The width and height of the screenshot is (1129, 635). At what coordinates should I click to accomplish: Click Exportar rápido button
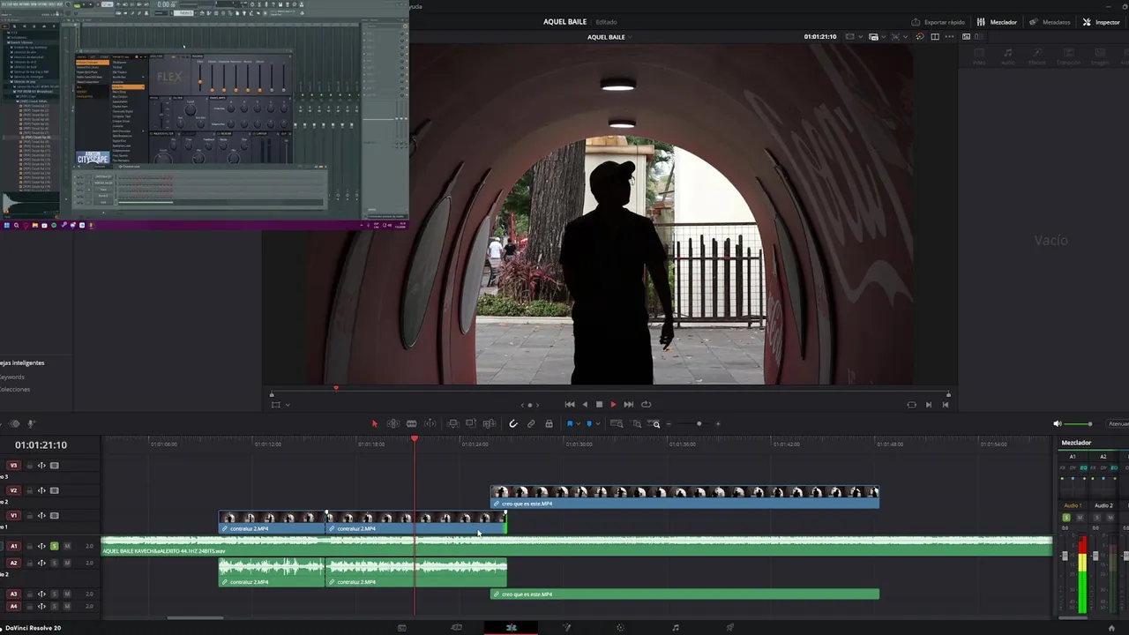pyautogui.click(x=938, y=22)
